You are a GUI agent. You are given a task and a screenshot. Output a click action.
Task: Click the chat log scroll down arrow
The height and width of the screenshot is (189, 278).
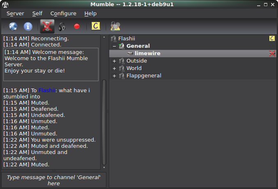pyautogui.click(x=104, y=168)
